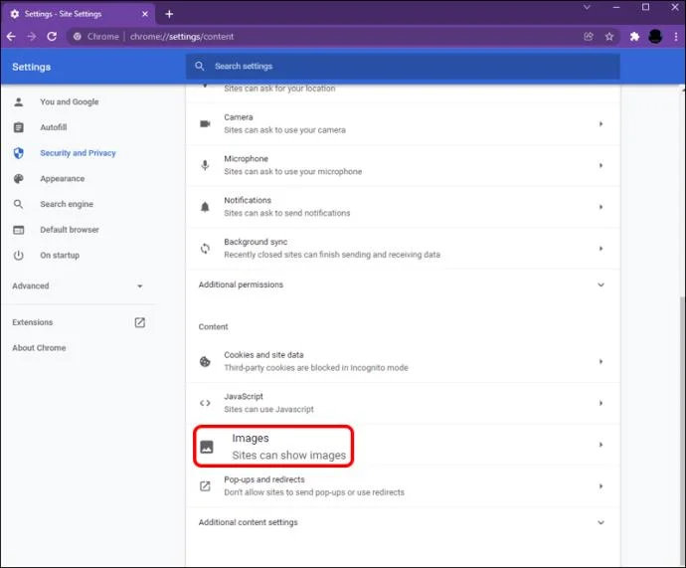
Task: Open the Extensions puzzle-piece menu
Action: (x=634, y=37)
